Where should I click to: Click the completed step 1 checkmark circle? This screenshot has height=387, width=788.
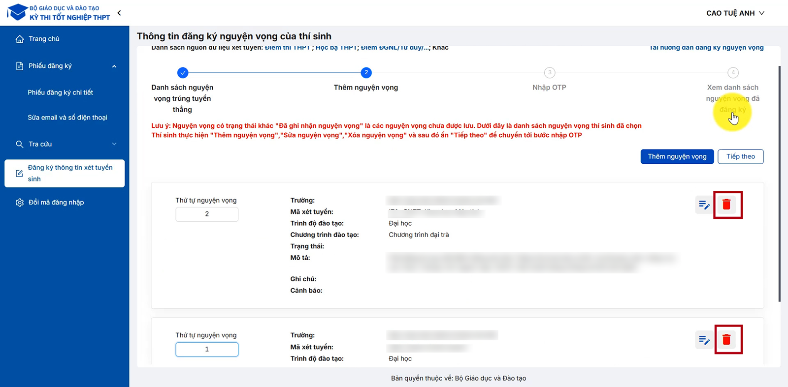(183, 73)
